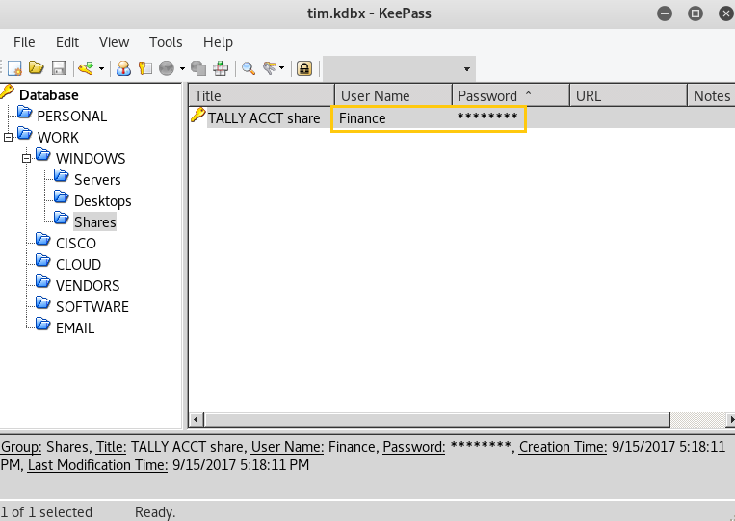This screenshot has width=735, height=521.
Task: Click the Group link in details pane
Action: tap(21, 447)
